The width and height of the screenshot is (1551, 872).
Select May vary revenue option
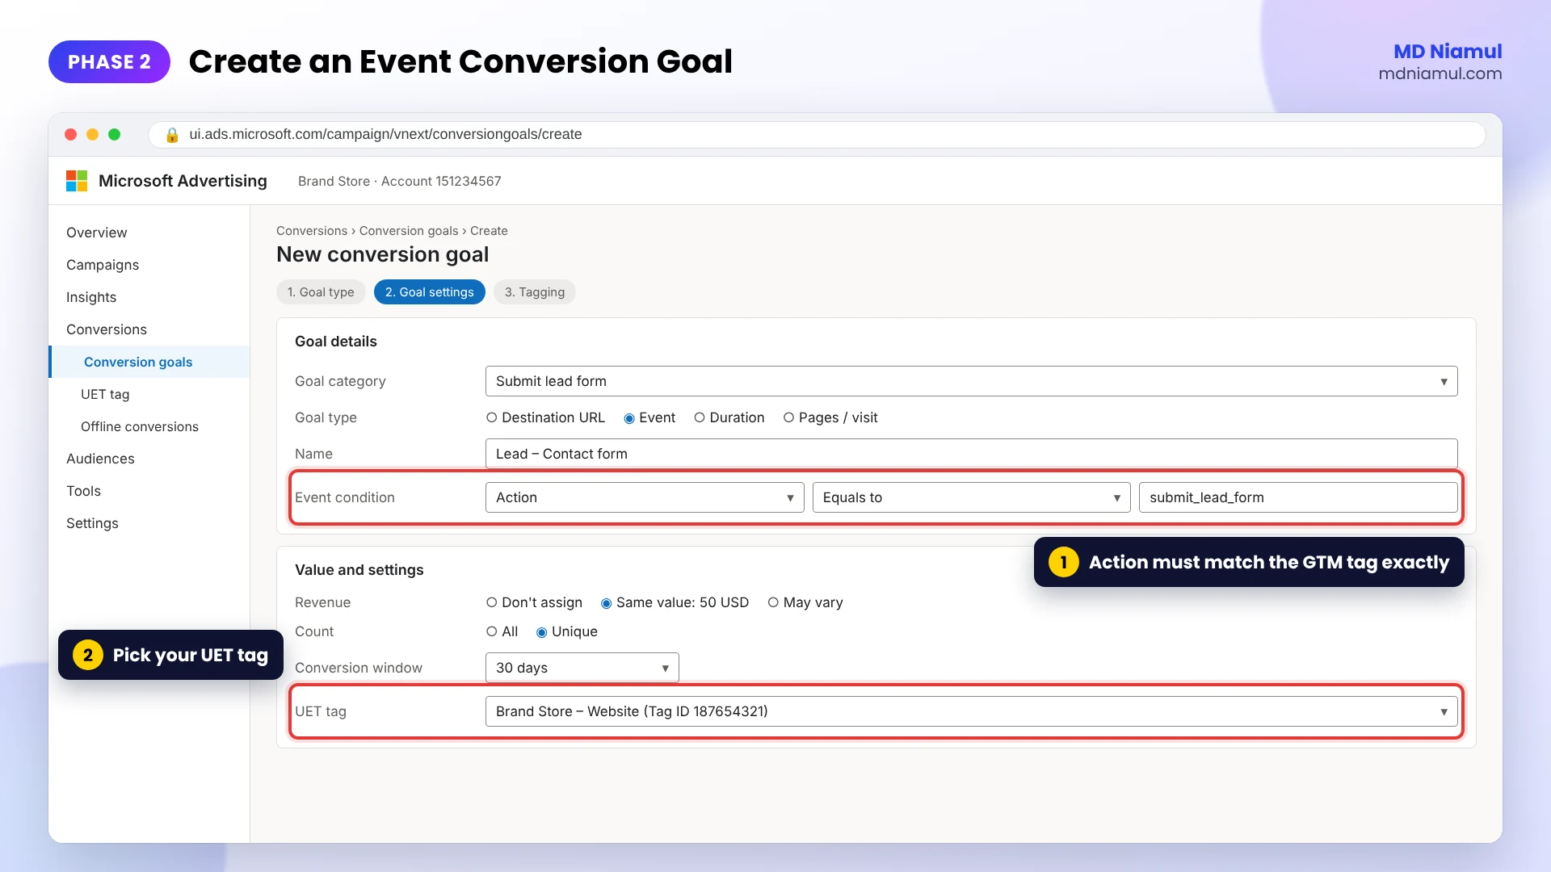805,602
